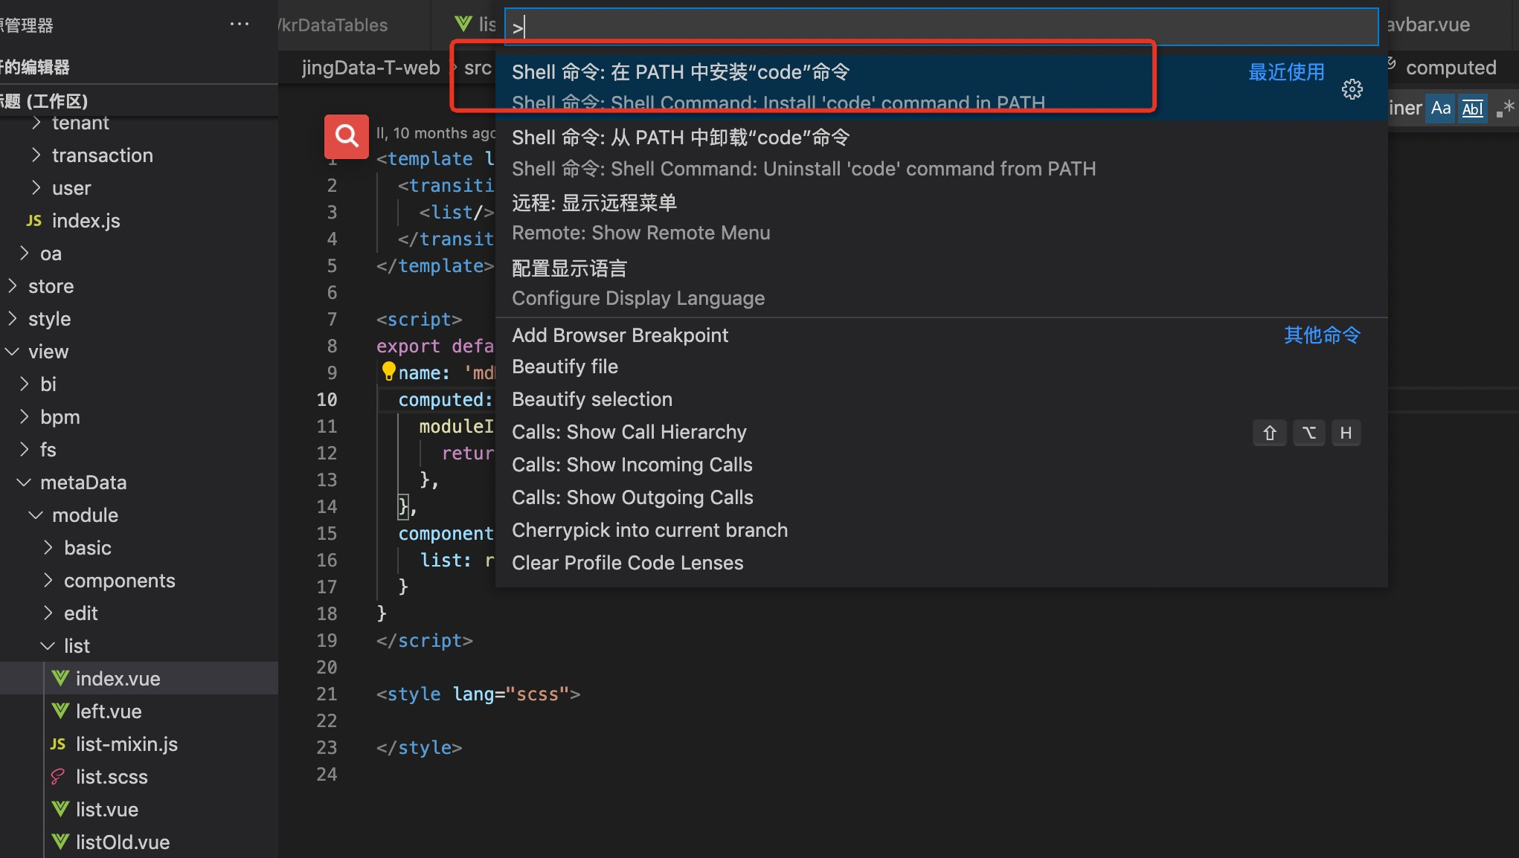
Task: Enable the regex .* search toggle
Action: click(1506, 107)
